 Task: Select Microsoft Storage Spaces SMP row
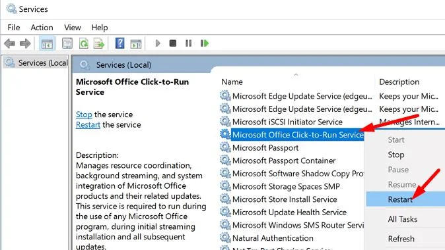point(286,186)
